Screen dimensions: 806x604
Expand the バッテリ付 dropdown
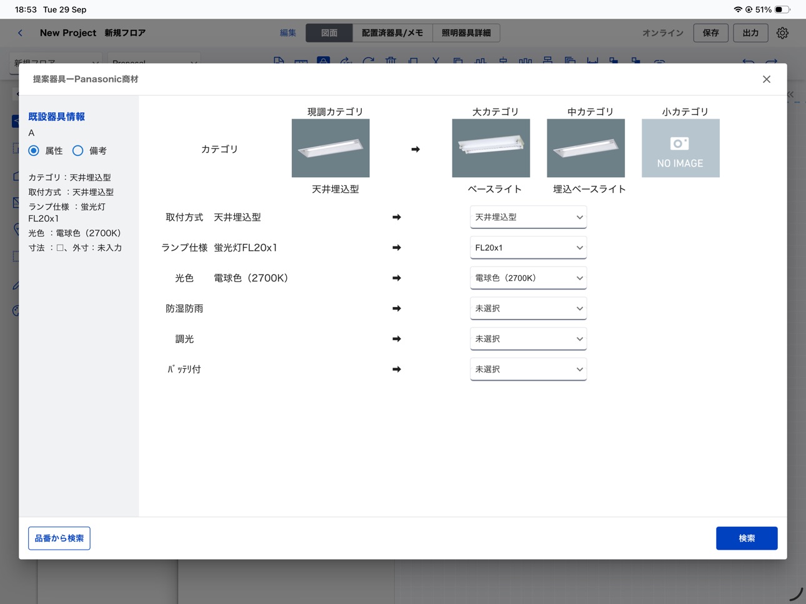(x=528, y=369)
